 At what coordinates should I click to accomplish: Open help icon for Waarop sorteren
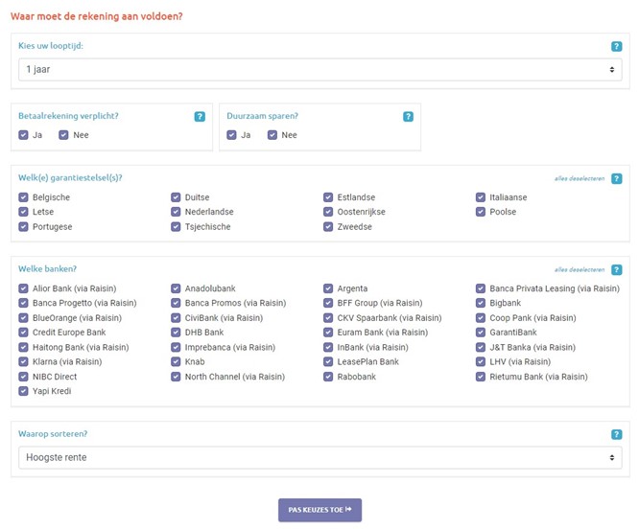(616, 434)
